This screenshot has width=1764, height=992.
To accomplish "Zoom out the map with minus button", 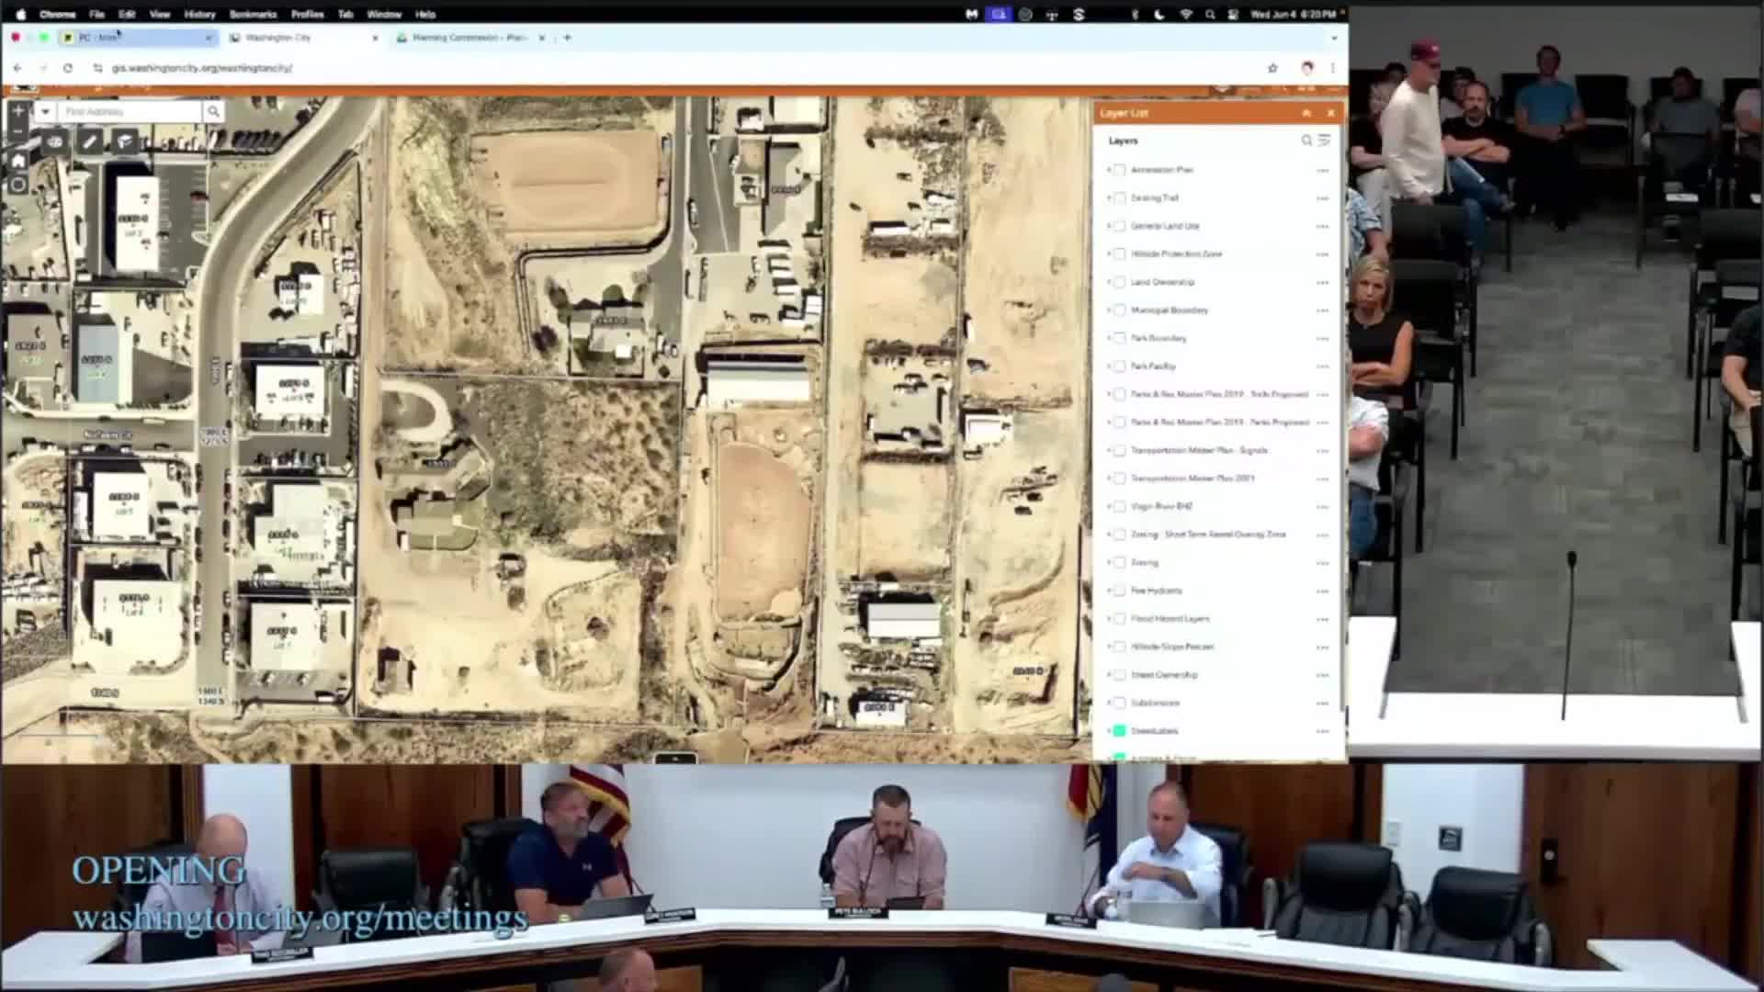I will [x=17, y=132].
